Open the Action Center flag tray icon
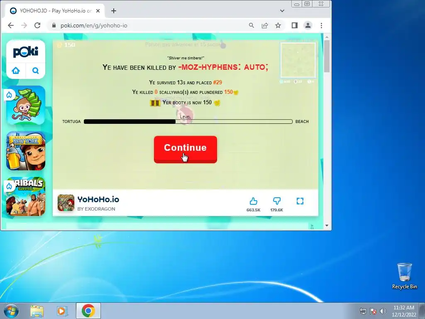 (373, 311)
